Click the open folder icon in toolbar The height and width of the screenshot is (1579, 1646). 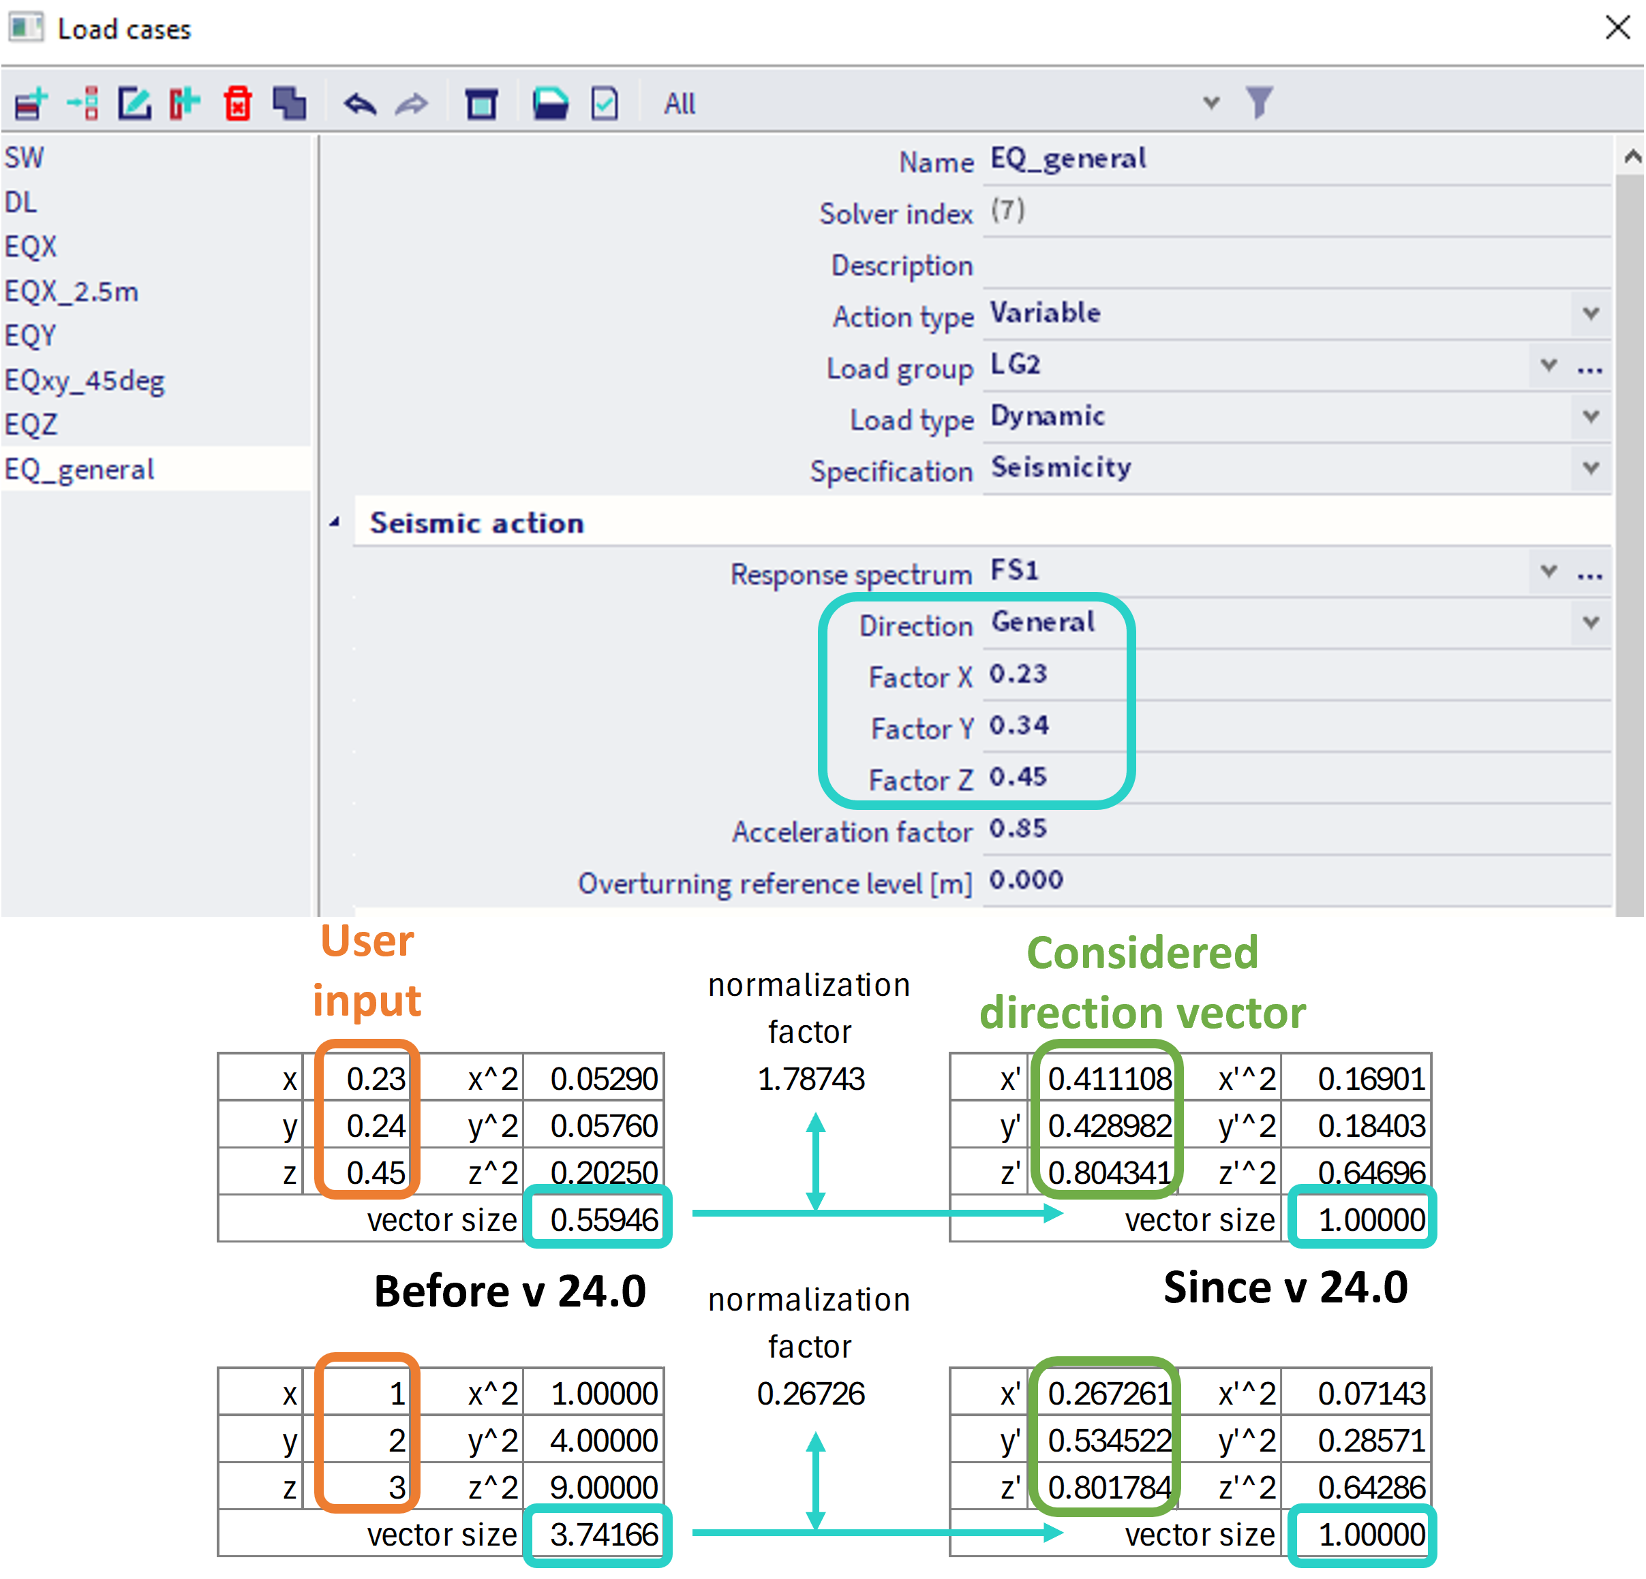550,104
